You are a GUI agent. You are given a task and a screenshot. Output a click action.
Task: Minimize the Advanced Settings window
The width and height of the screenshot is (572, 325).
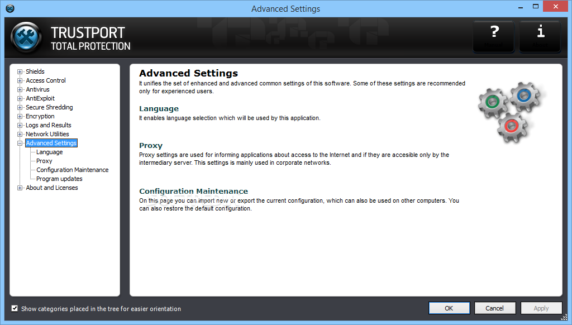pos(521,7)
